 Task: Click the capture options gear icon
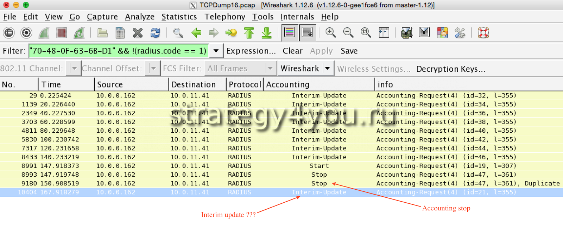tap(26, 33)
